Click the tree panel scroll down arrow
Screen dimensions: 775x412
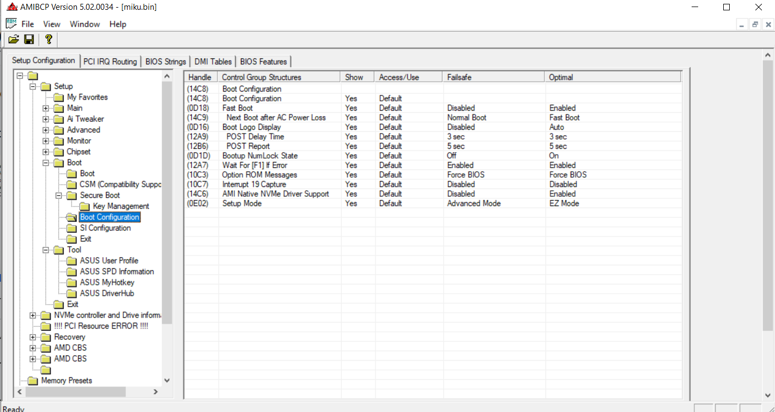coord(167,380)
